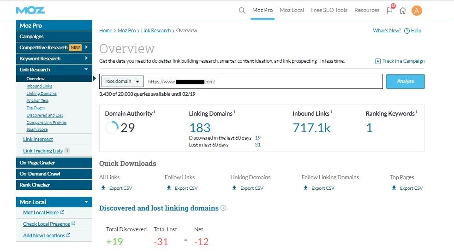Open the notifications flag icon

390,11
